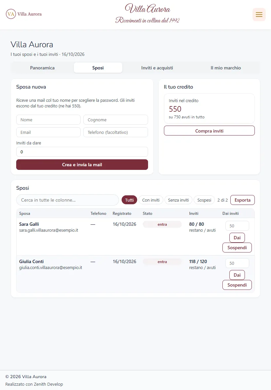271x390 pixels.
Task: Select the Il mio marchio tab
Action: click(x=225, y=68)
